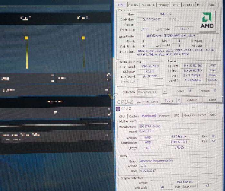Viewport: 225px width, 191px height.
Task: Close the lower CPU-Z window with X
Action: pyautogui.click(x=217, y=107)
